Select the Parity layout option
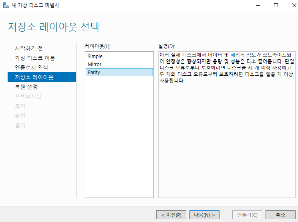 click(119, 72)
